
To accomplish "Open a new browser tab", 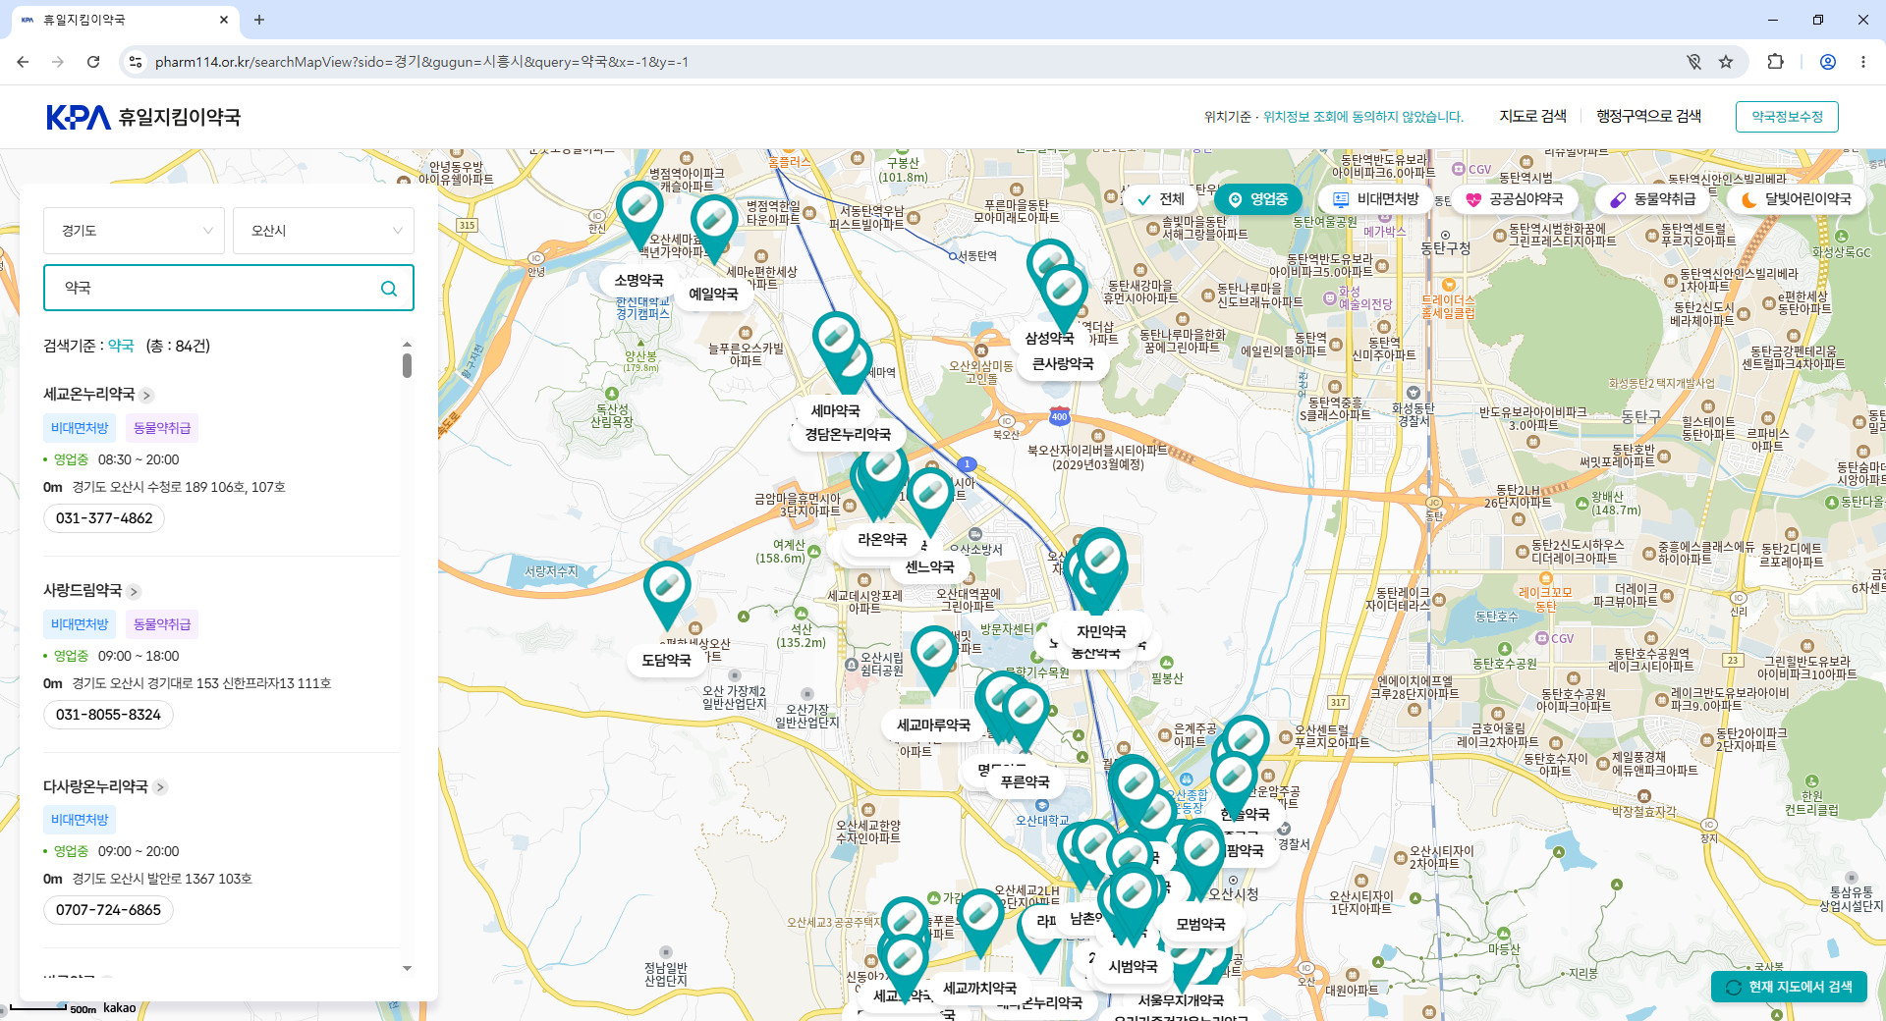I will click(259, 20).
